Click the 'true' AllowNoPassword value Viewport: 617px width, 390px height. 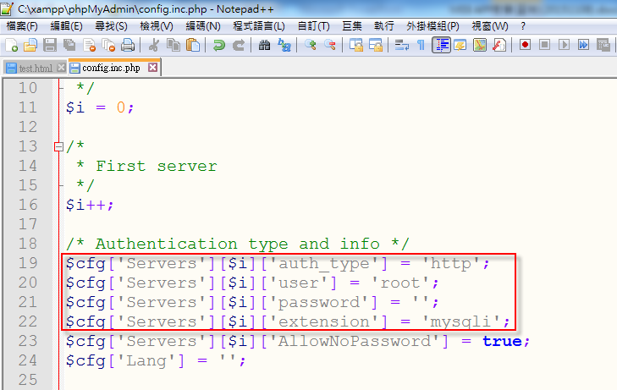pyautogui.click(x=502, y=341)
